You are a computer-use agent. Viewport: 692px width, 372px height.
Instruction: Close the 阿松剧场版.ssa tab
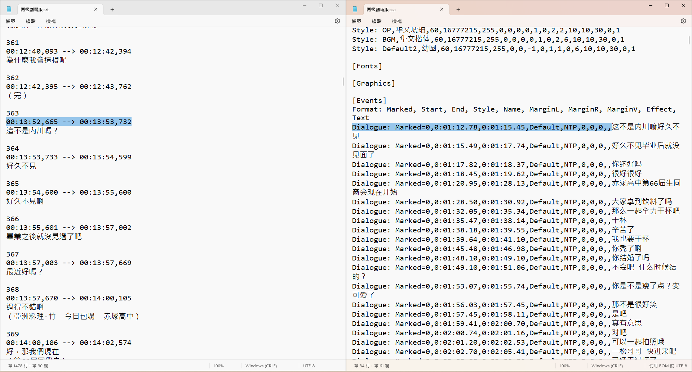click(x=442, y=9)
